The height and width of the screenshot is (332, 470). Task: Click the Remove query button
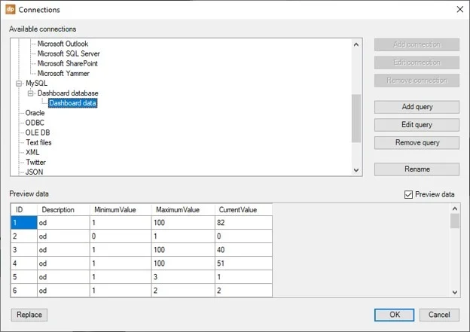pyautogui.click(x=417, y=143)
